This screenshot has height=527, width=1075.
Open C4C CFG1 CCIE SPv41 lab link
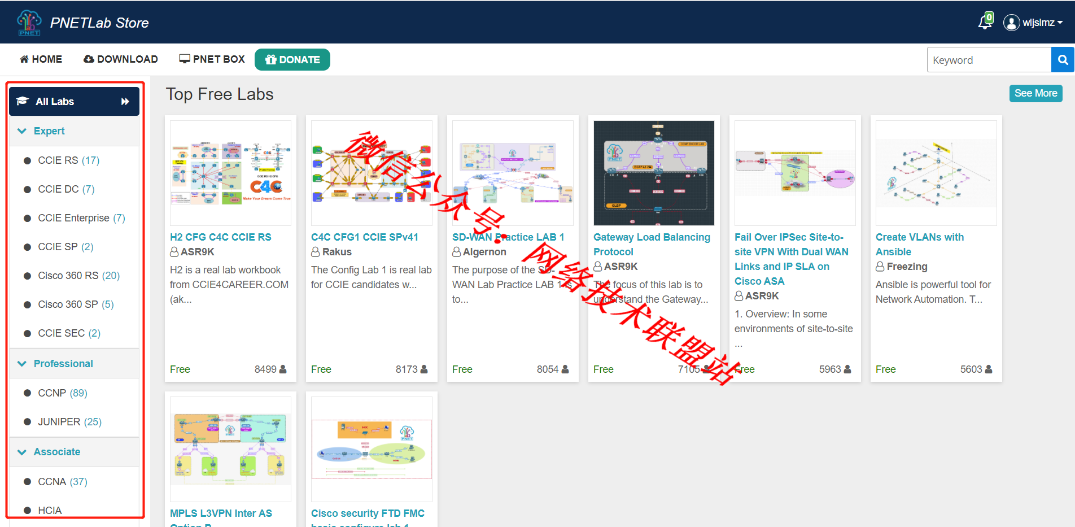coord(365,237)
